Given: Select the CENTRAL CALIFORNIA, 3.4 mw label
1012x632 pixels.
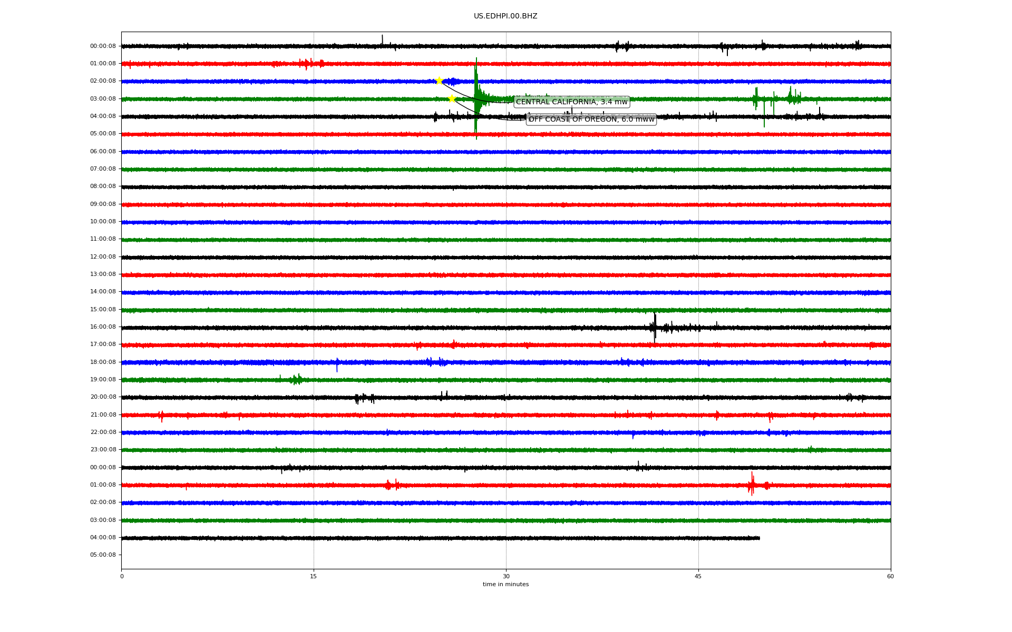Looking at the screenshot, I should tap(571, 102).
